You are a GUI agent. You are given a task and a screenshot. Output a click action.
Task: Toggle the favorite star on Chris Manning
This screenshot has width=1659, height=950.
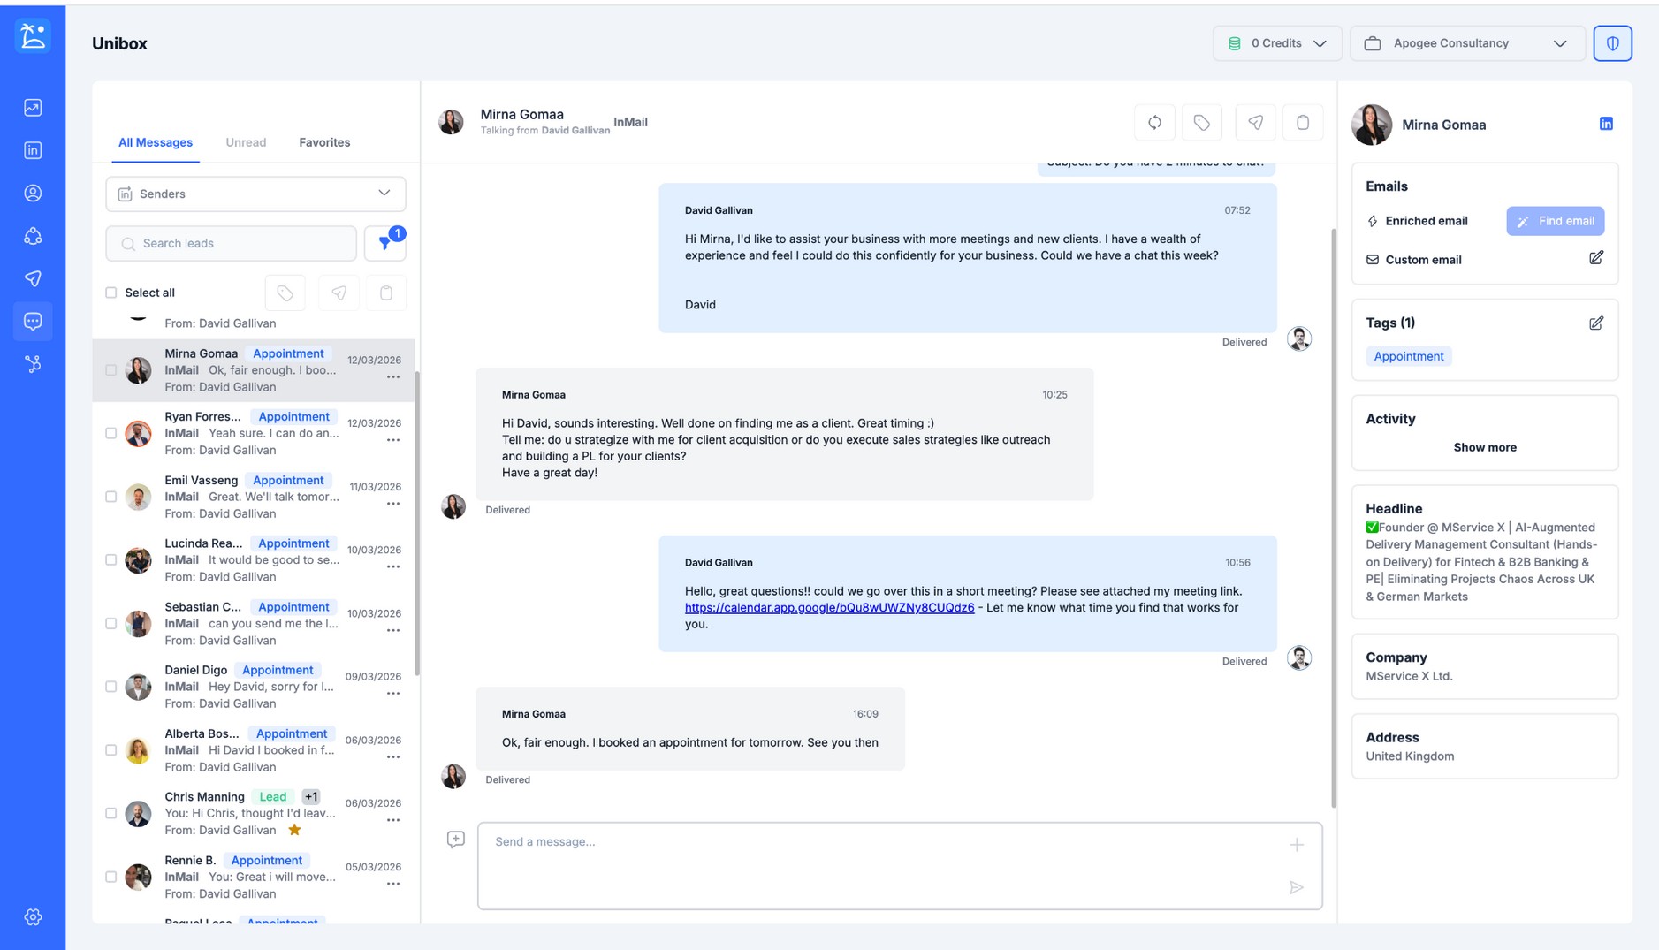(x=294, y=830)
